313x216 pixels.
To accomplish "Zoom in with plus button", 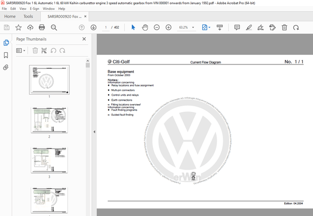I will click(x=169, y=28).
